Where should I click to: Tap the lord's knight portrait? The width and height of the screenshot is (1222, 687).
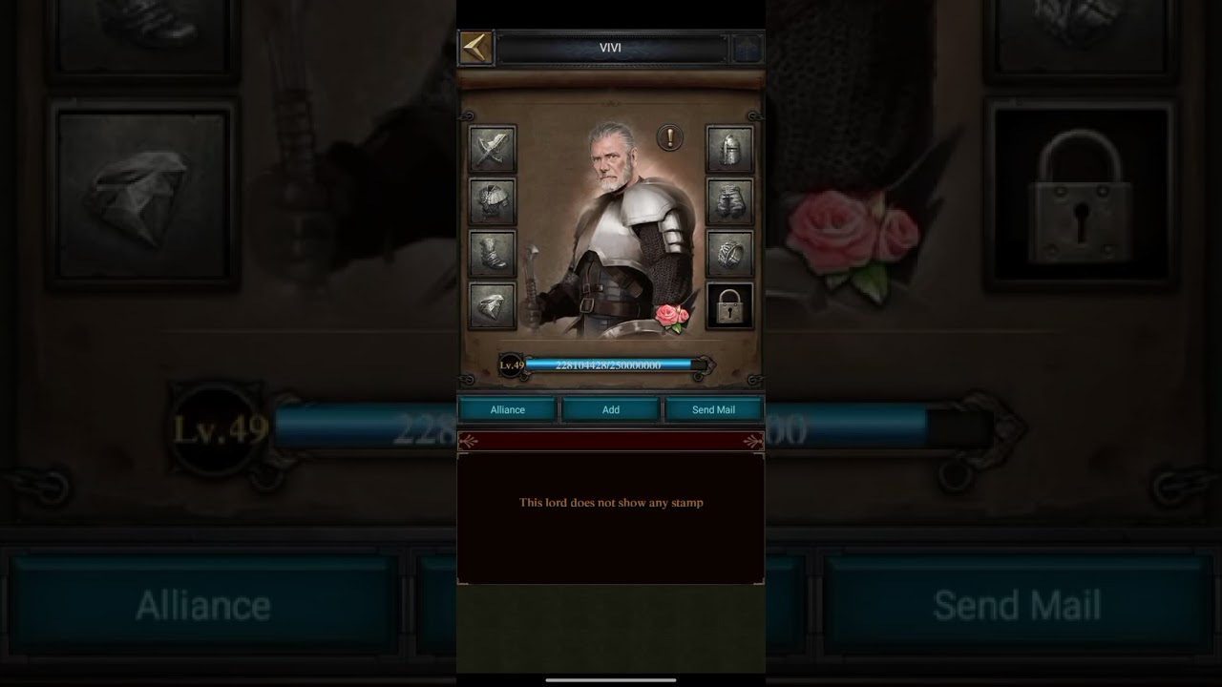(611, 229)
